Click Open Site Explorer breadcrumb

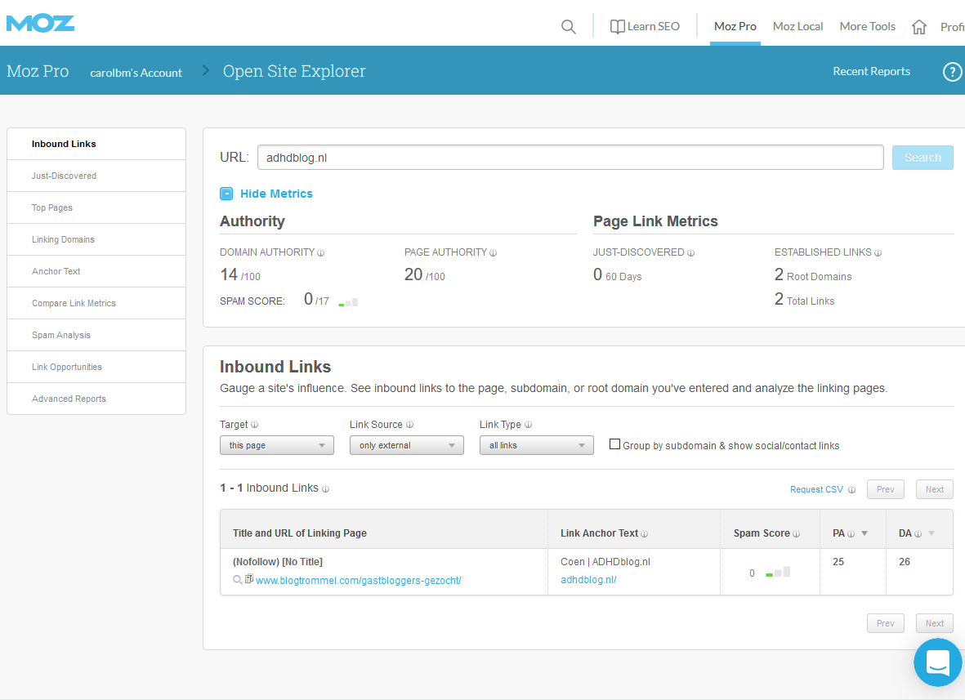(x=294, y=71)
